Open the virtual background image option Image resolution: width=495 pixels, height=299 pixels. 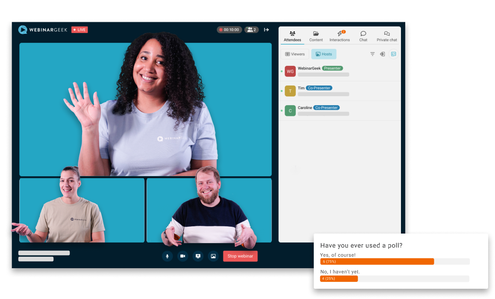click(x=213, y=256)
